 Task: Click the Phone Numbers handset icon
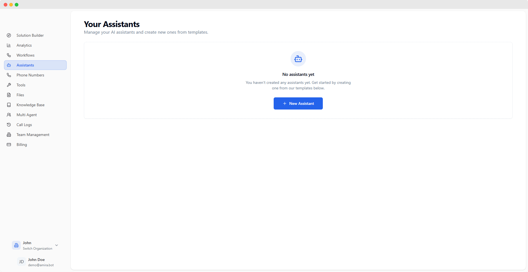(9, 75)
